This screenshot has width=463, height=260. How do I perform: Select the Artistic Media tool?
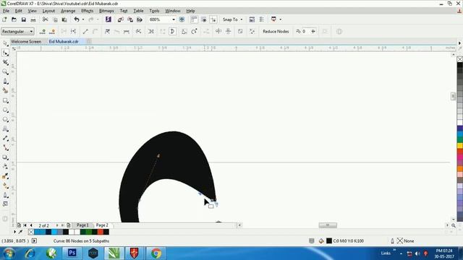[5, 91]
